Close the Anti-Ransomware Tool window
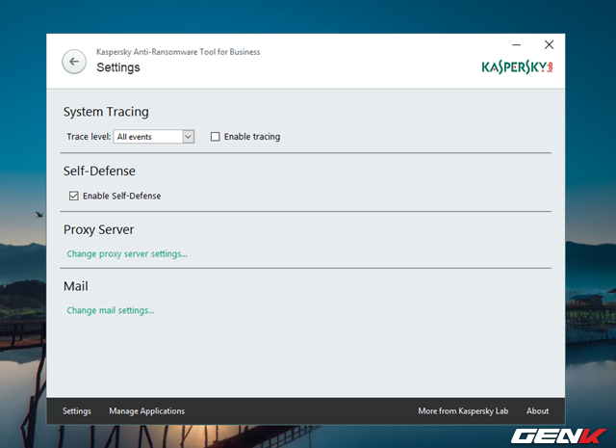Viewport: 616px width, 448px height. click(x=549, y=45)
